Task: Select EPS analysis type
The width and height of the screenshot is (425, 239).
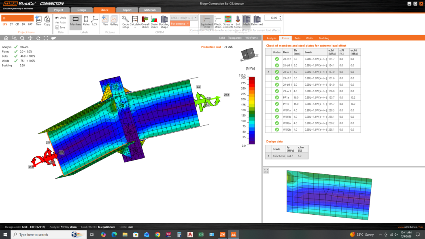Action: pos(4,24)
